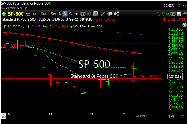Screen dimensions: 187x124
Task: Click the four-arrow move icon
Action: click(x=185, y=14)
